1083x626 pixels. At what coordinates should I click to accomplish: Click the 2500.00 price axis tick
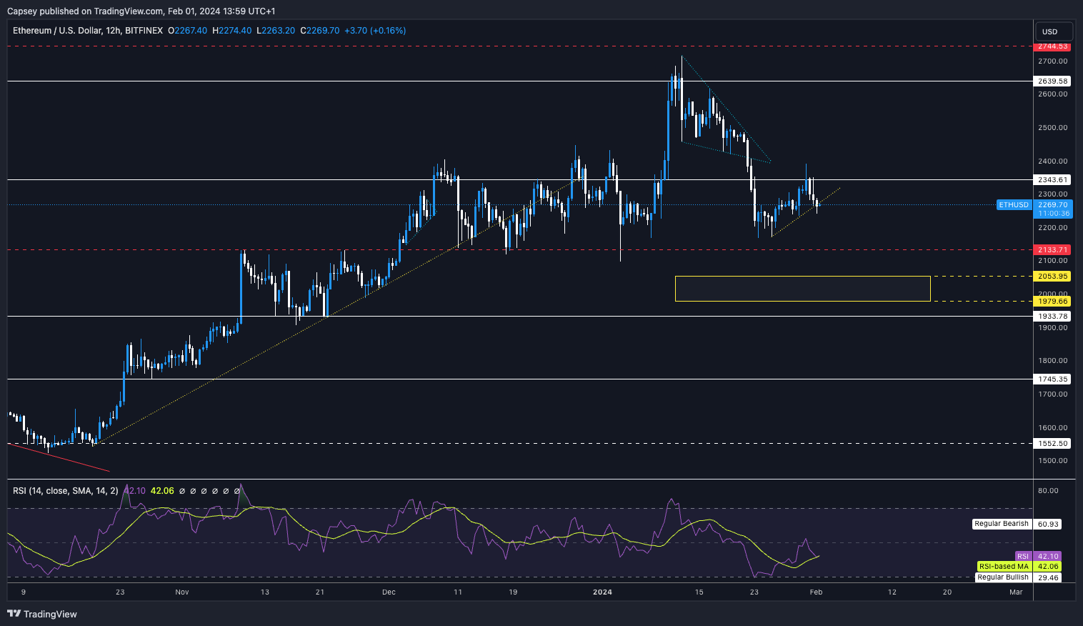1053,128
